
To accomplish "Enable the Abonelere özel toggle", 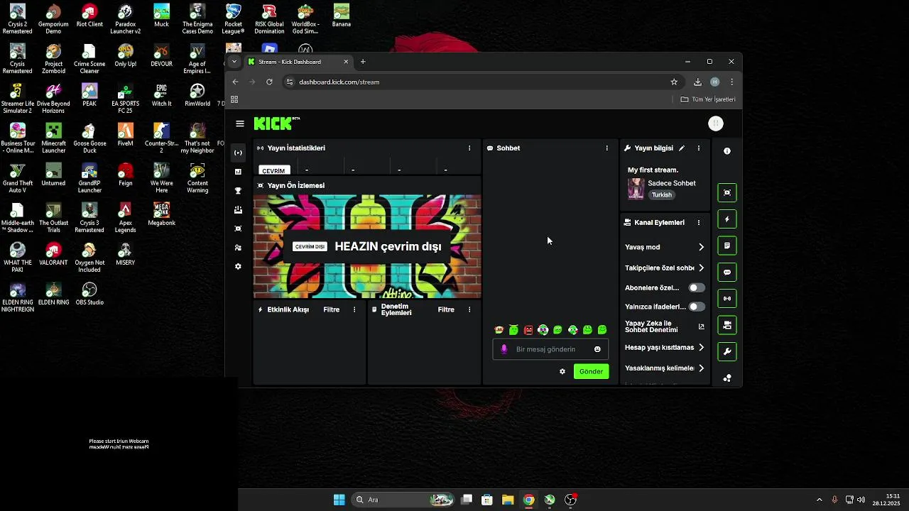I will 697,288.
